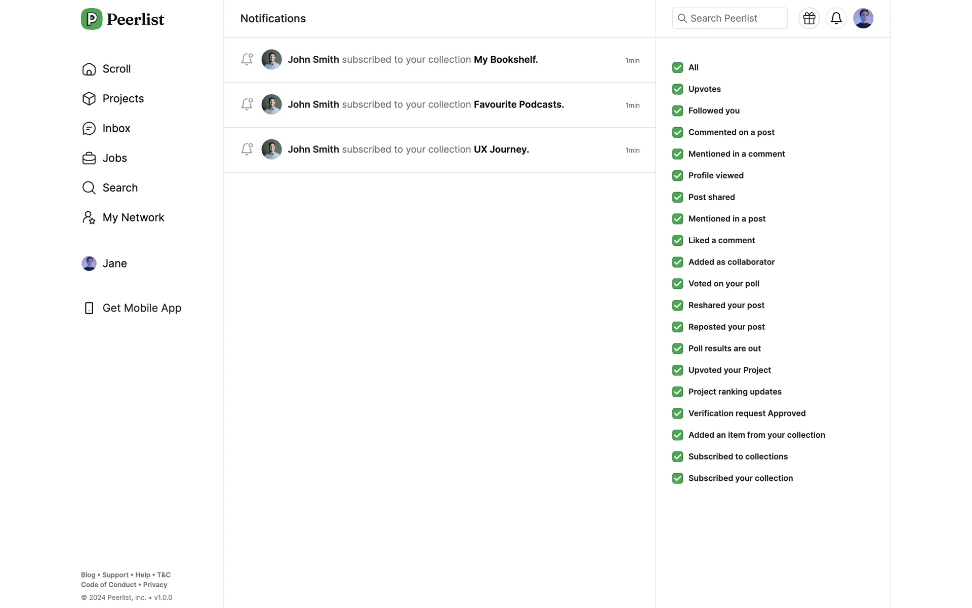
Task: Click the My Network person icon
Action: coord(89,217)
